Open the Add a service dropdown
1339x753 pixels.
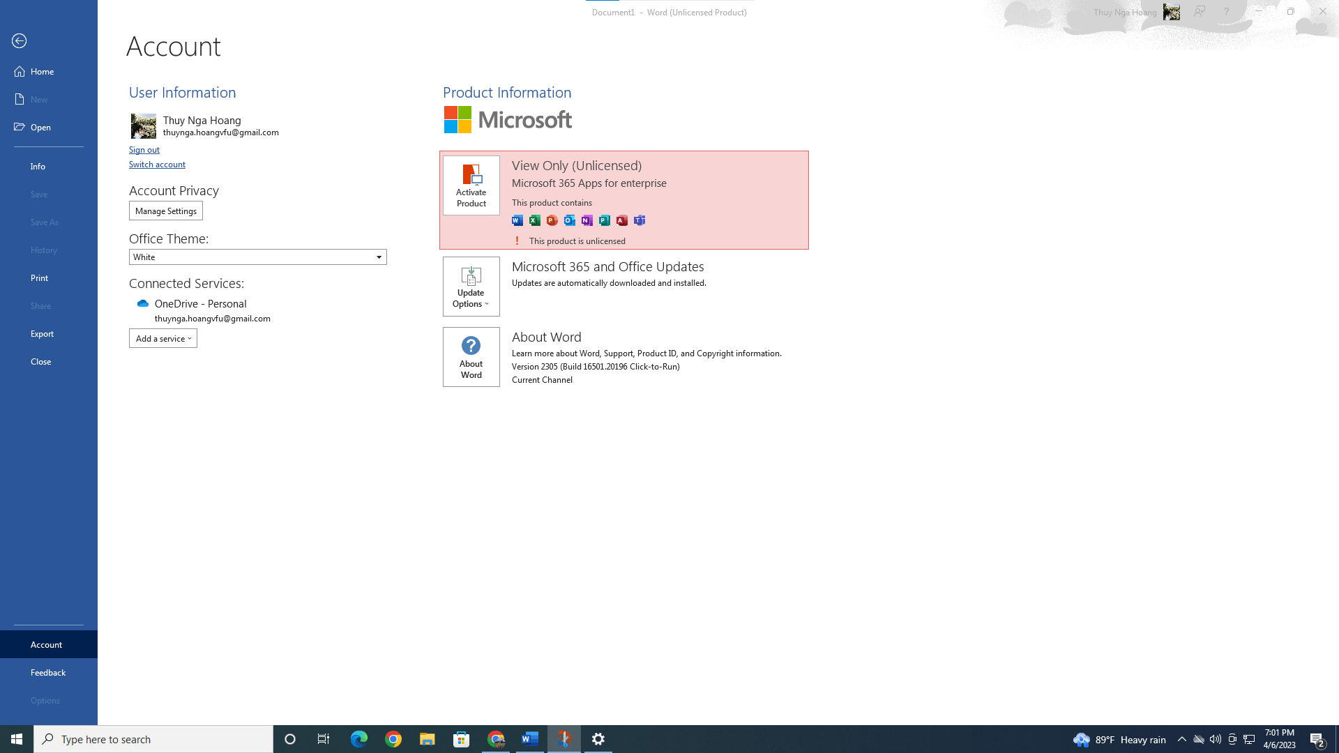tap(163, 339)
